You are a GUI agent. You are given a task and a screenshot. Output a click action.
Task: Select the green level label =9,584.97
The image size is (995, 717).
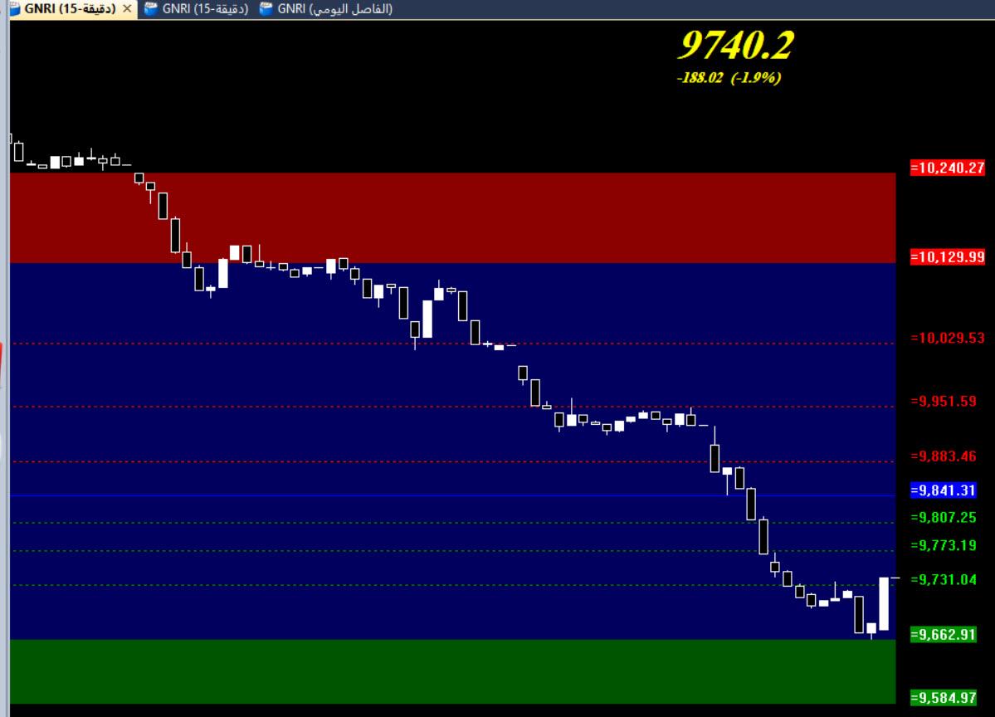coord(944,698)
